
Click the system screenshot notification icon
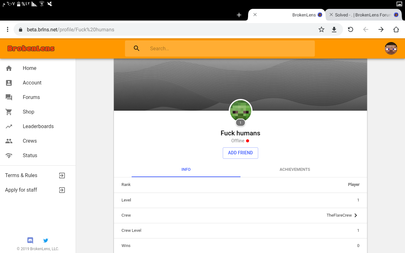coord(399,4)
